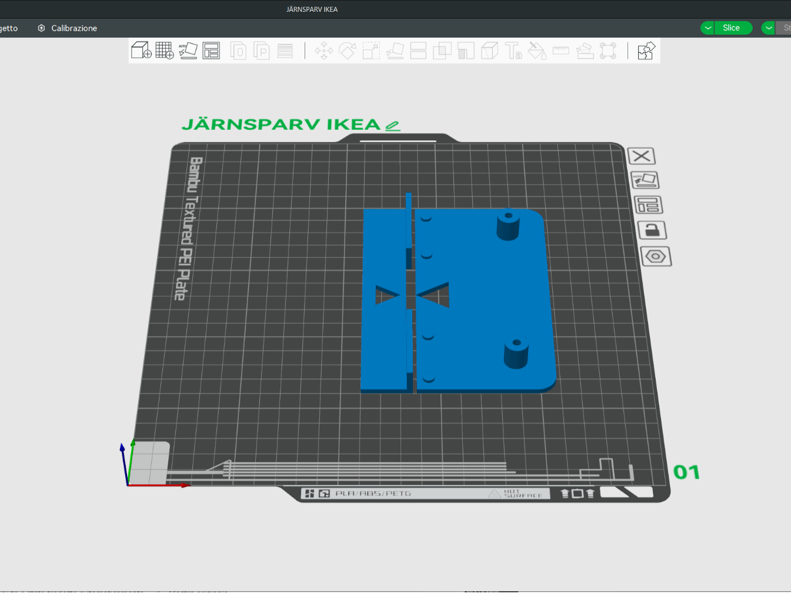The height and width of the screenshot is (593, 791).
Task: Click the plate name JÄRNSPARV IKEA
Action: 281,125
